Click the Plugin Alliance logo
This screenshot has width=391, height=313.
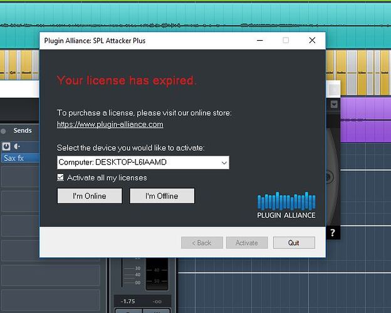click(x=286, y=205)
